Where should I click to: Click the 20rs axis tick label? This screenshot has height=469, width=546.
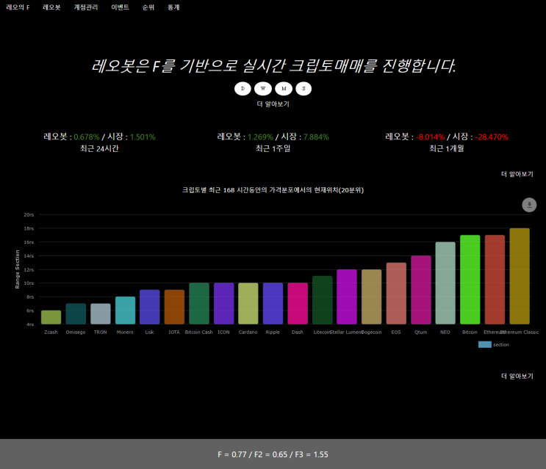point(29,215)
